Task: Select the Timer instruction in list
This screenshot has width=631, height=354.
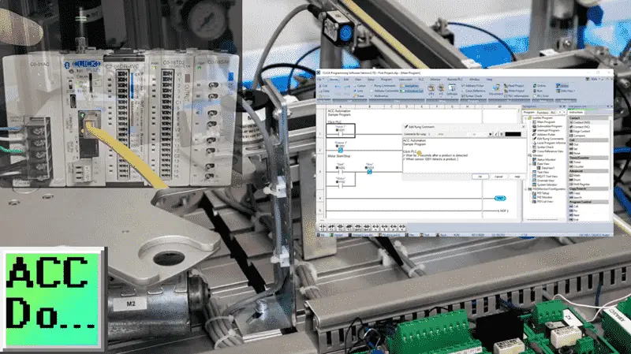Action: tap(577, 162)
